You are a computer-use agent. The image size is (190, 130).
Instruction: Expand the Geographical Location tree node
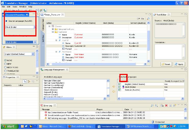tap(53, 29)
